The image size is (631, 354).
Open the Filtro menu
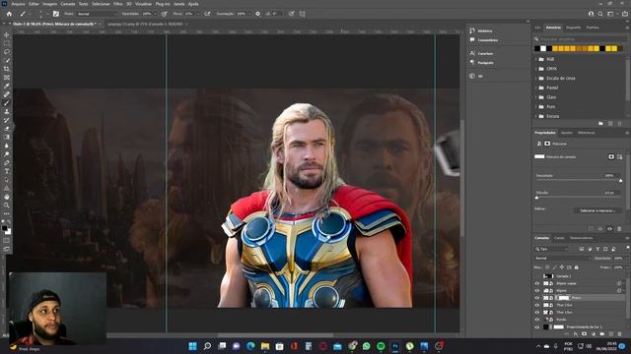pyautogui.click(x=118, y=4)
